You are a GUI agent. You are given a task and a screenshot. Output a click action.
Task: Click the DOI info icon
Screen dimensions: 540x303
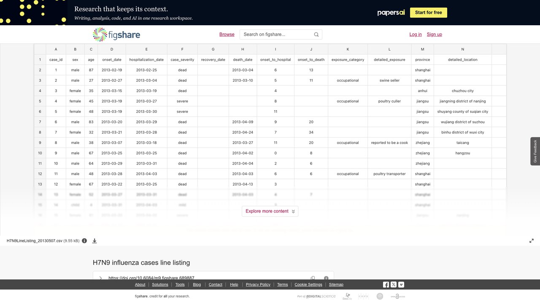pyautogui.click(x=326, y=278)
